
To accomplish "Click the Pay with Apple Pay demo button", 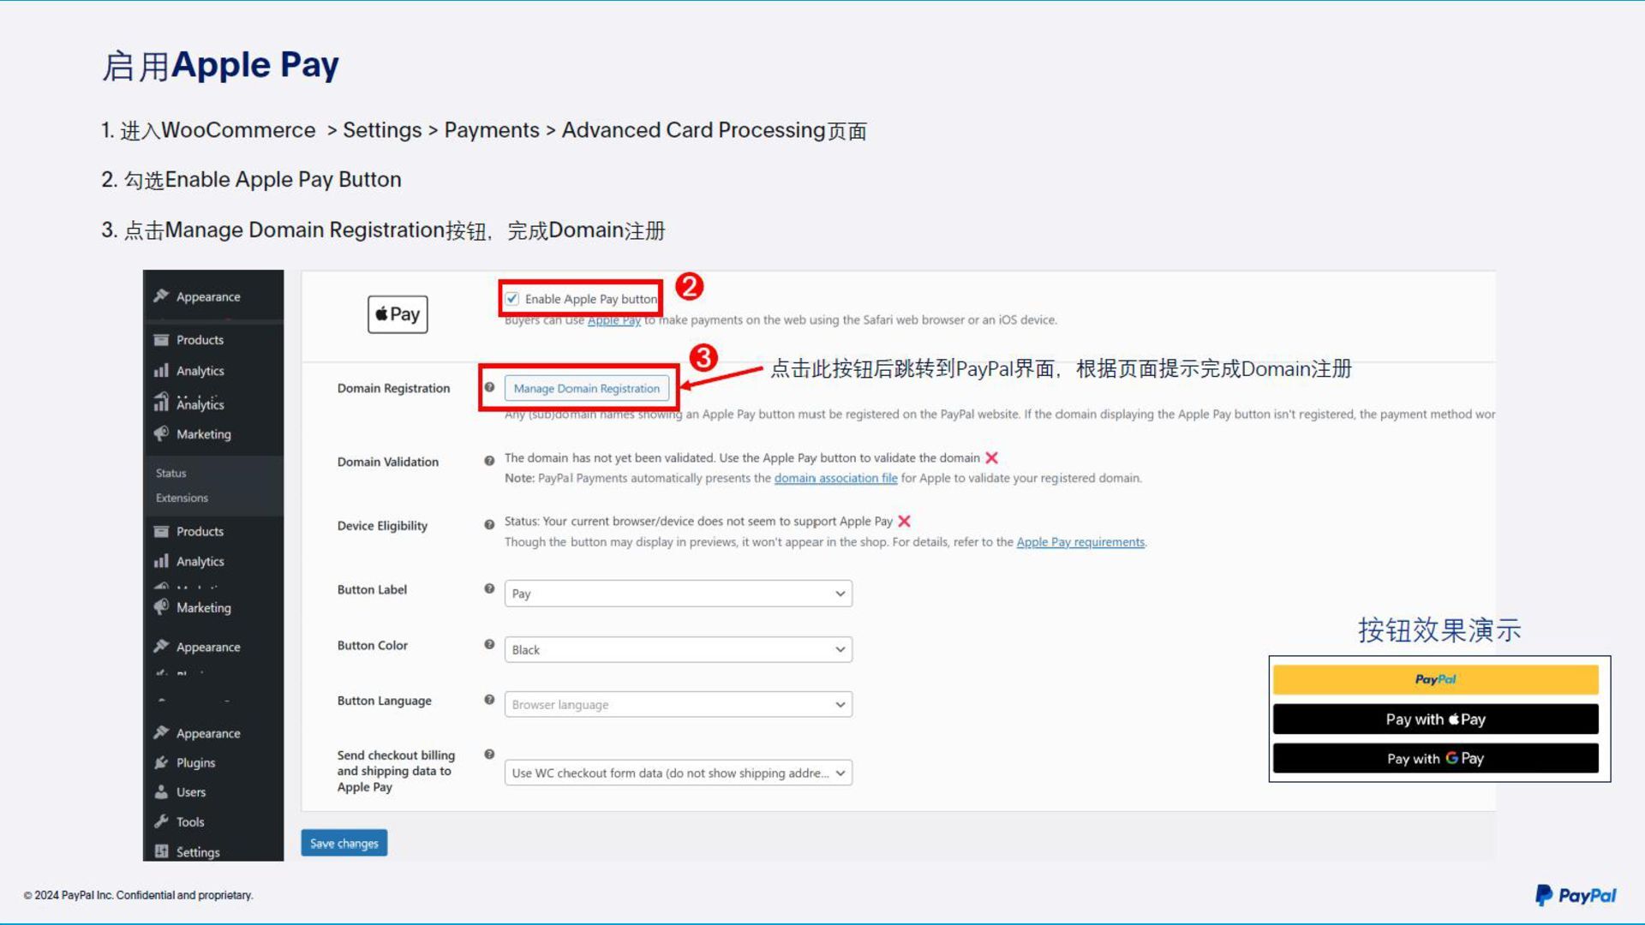I will [1436, 719].
